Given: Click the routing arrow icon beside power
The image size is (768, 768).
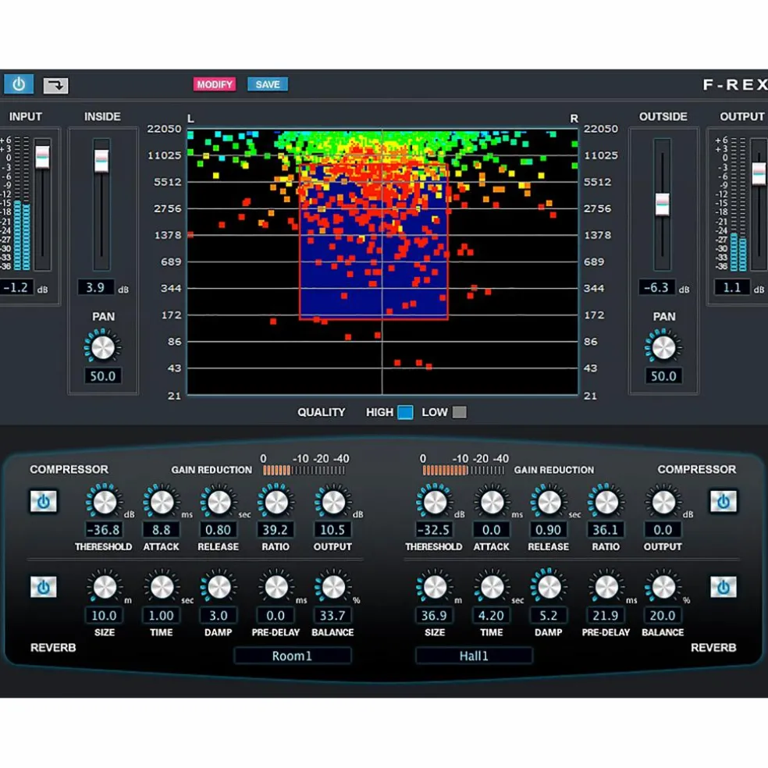Looking at the screenshot, I should [x=56, y=85].
